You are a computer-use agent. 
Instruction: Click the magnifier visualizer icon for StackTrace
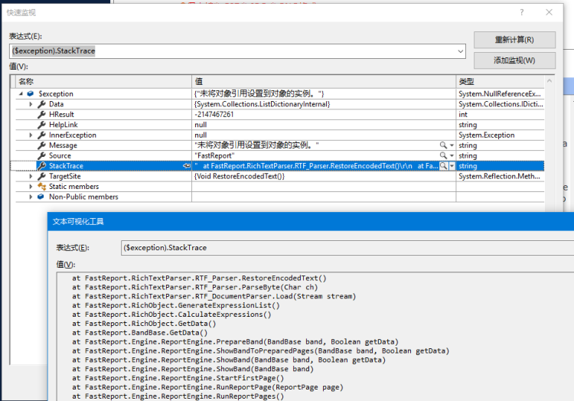tap(443, 166)
